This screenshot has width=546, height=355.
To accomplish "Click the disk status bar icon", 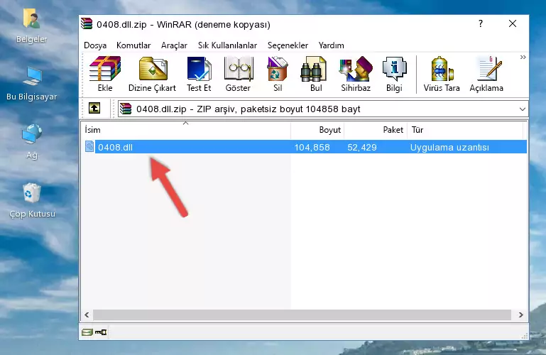I will [87, 332].
